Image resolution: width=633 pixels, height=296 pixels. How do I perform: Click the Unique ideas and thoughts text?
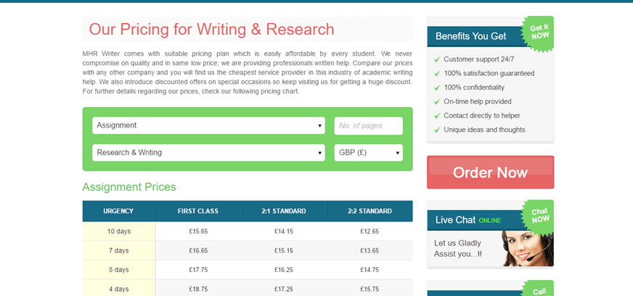point(484,130)
